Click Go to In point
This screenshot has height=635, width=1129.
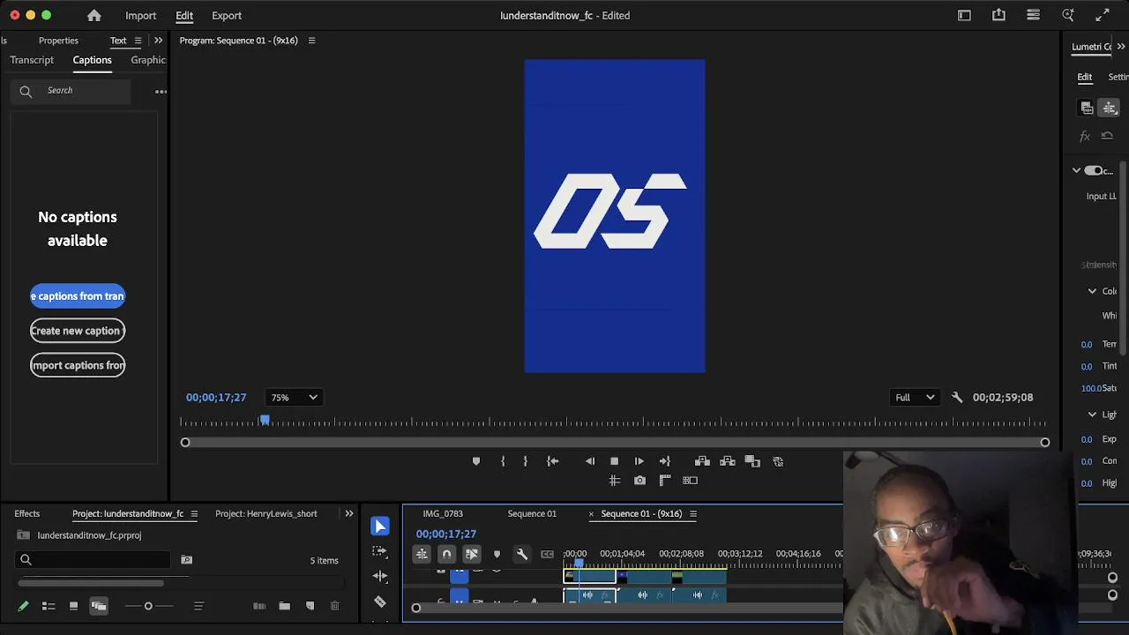tap(553, 461)
